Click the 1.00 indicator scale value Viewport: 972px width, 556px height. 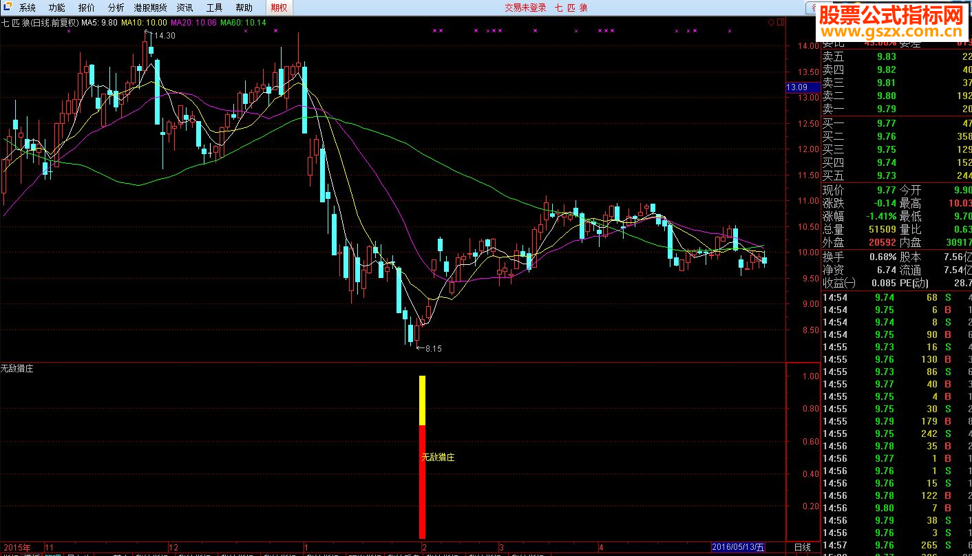(811, 376)
